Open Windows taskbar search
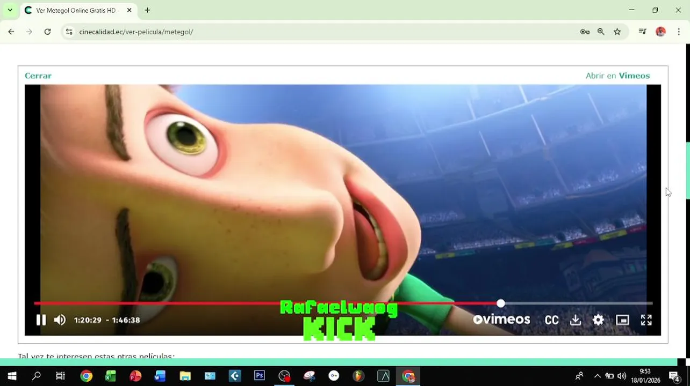Viewport: 690px width, 386px height. (36, 376)
